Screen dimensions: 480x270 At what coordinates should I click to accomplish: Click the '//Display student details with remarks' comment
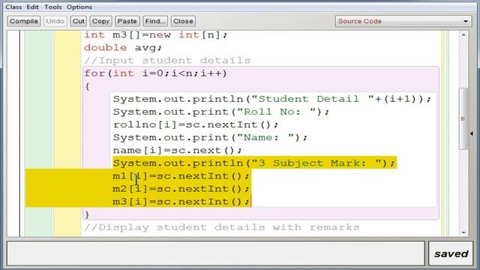coord(222,227)
